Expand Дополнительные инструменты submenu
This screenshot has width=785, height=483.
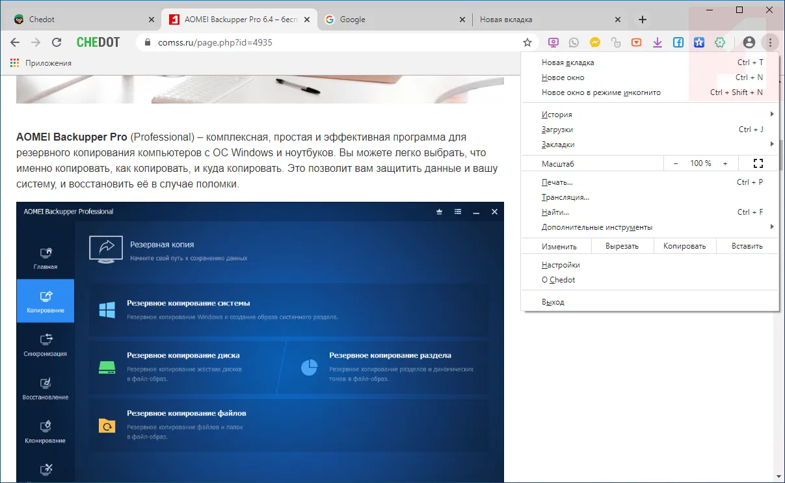[650, 227]
